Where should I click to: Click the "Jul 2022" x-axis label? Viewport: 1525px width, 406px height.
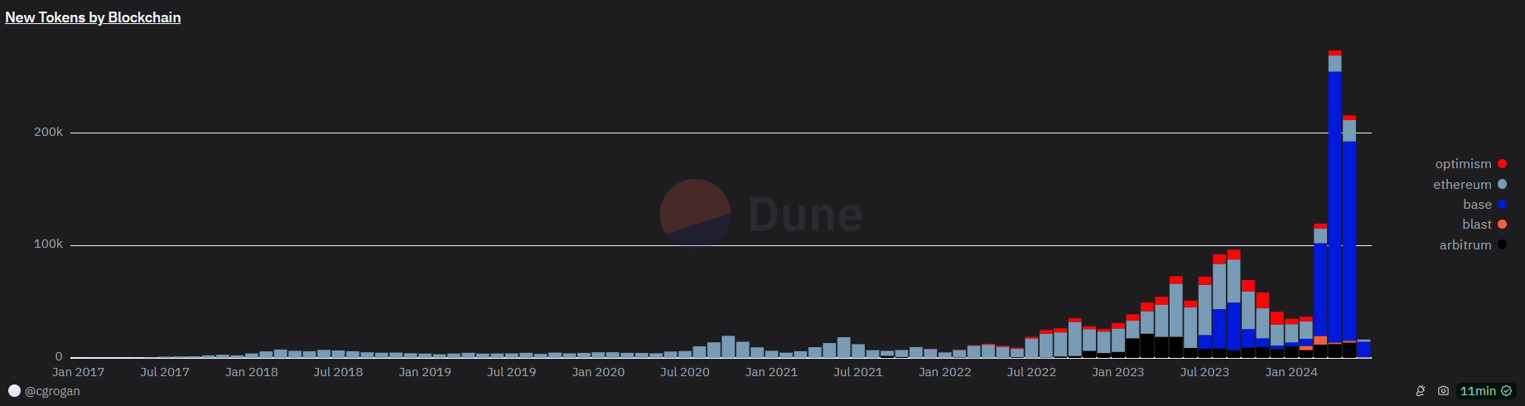(x=1031, y=372)
